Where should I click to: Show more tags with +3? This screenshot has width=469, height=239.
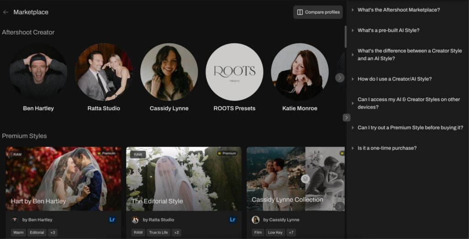(x=53, y=233)
